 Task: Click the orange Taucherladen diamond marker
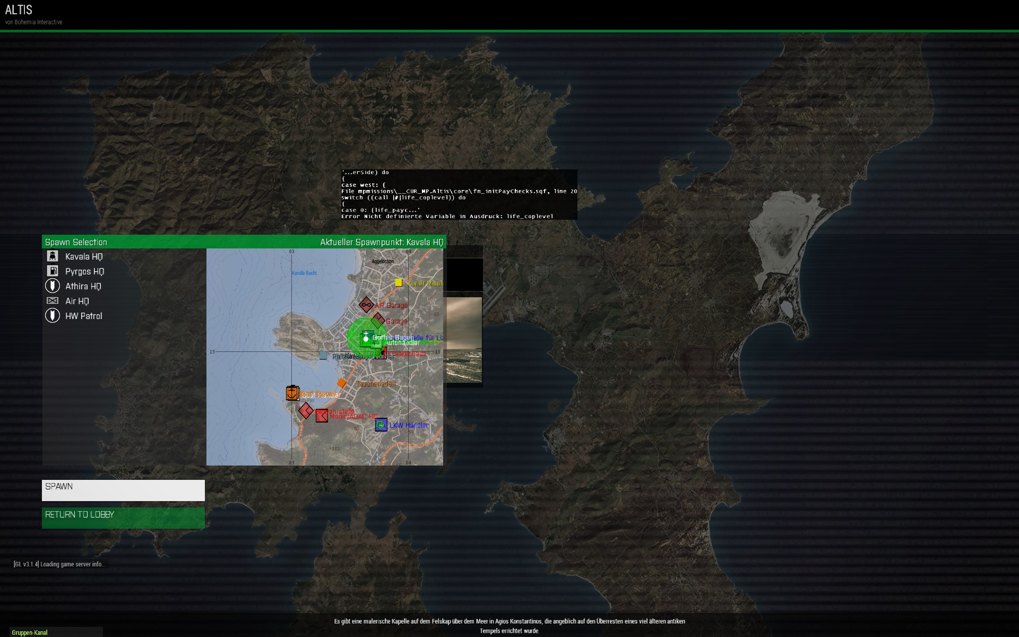[342, 383]
